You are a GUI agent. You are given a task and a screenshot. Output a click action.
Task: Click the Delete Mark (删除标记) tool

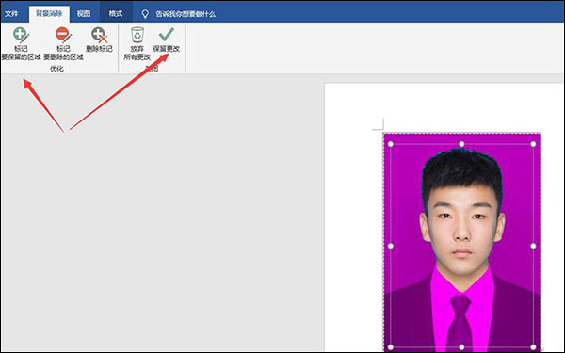100,40
